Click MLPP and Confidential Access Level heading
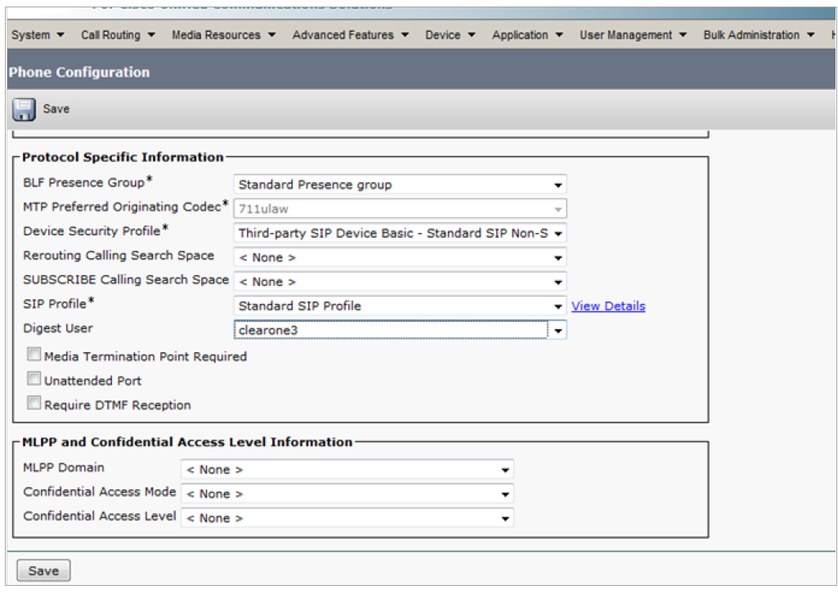Screen dimensions: 838x594 point(187,442)
